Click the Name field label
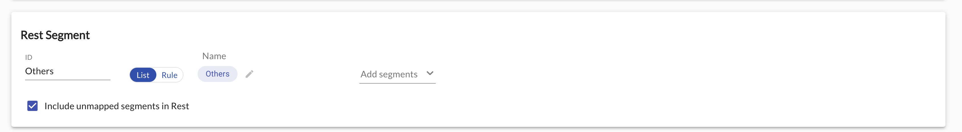 pyautogui.click(x=214, y=56)
